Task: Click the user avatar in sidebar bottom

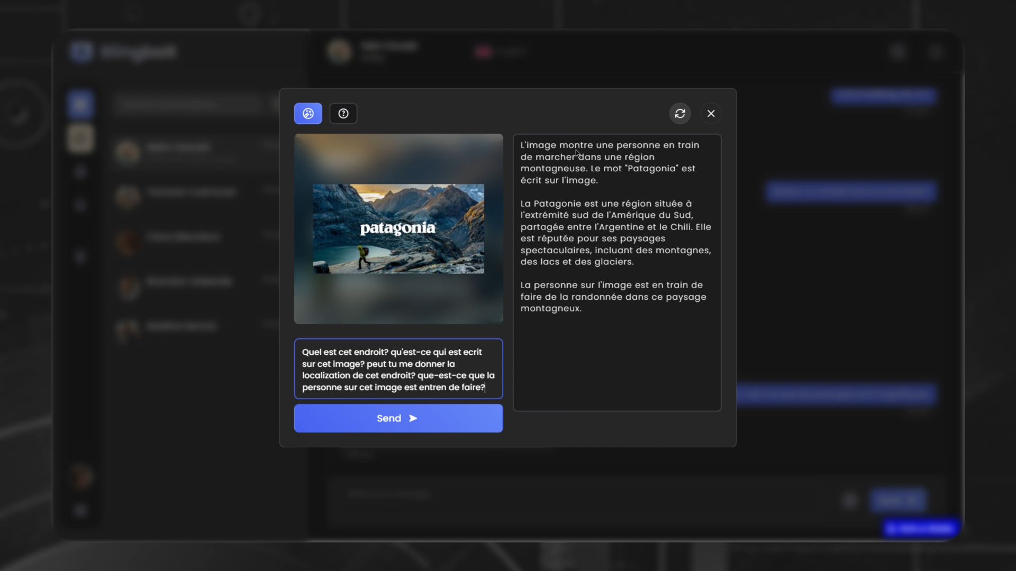Action: (x=81, y=478)
